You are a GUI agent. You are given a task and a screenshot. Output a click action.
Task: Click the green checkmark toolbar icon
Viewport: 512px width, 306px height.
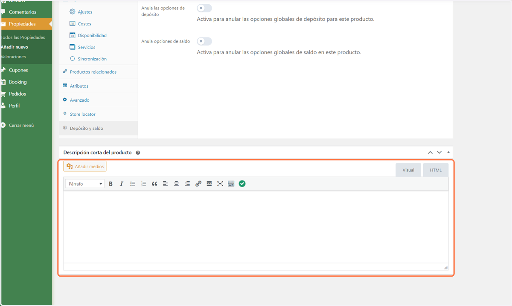242,184
